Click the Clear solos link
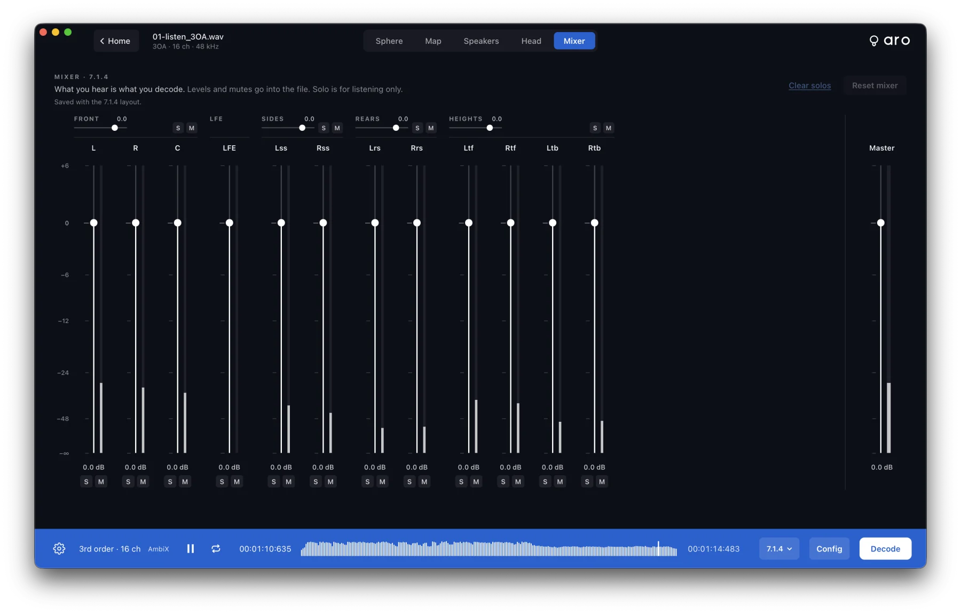The image size is (961, 614). (x=809, y=85)
